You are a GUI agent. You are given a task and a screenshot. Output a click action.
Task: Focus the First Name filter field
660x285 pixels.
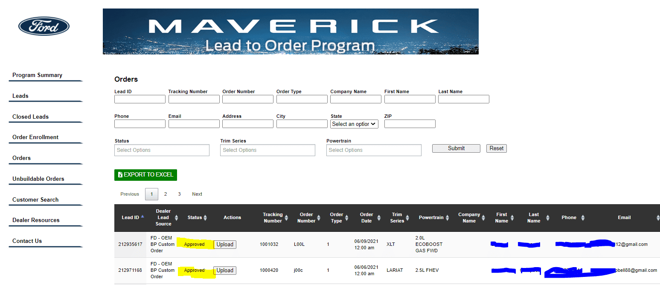[x=410, y=99]
